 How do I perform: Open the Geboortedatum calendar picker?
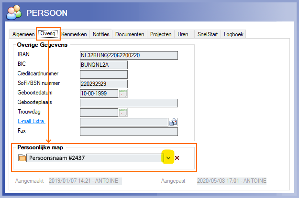123,94
